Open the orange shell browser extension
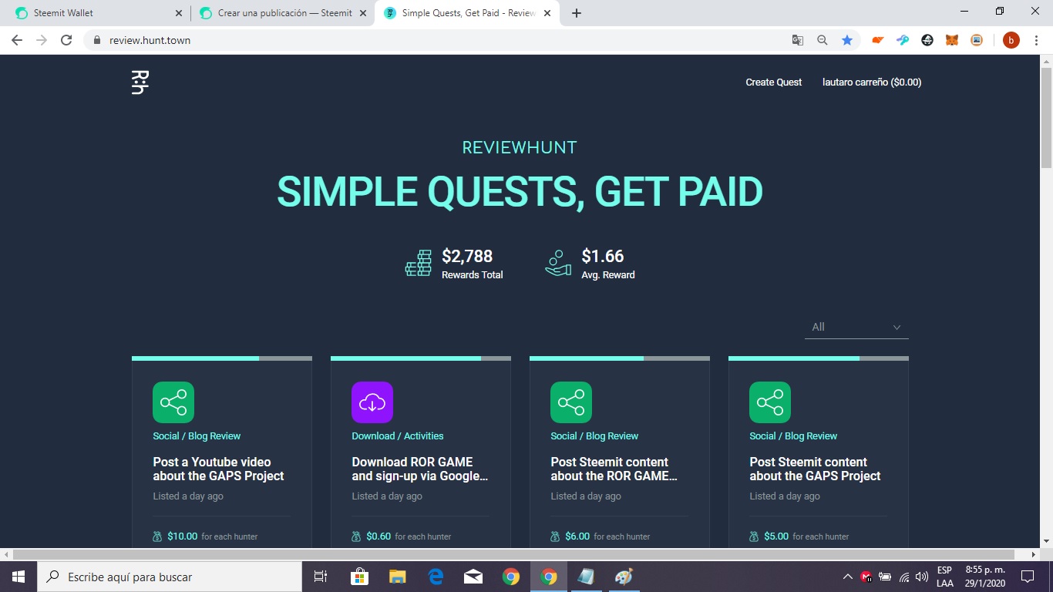1053x592 pixels. click(x=878, y=40)
